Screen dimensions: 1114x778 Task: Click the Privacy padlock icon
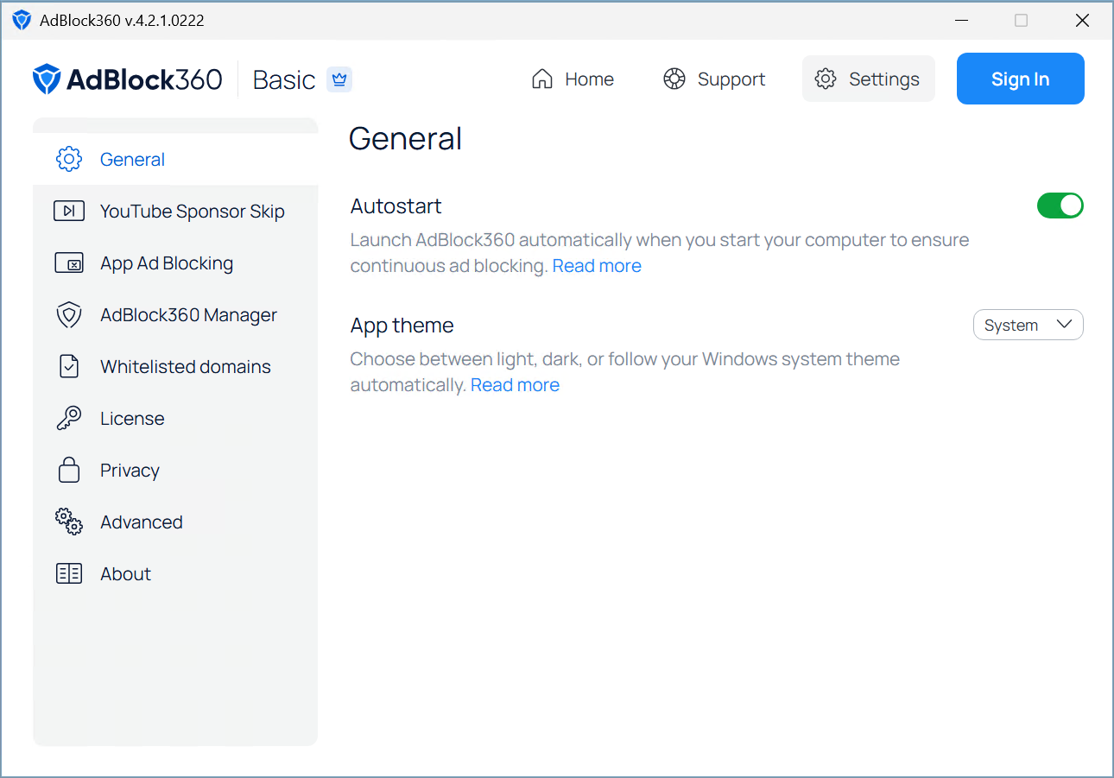point(69,470)
